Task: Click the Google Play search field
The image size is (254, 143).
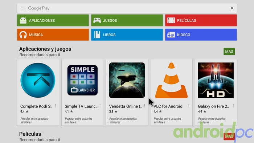Action: 127,8
